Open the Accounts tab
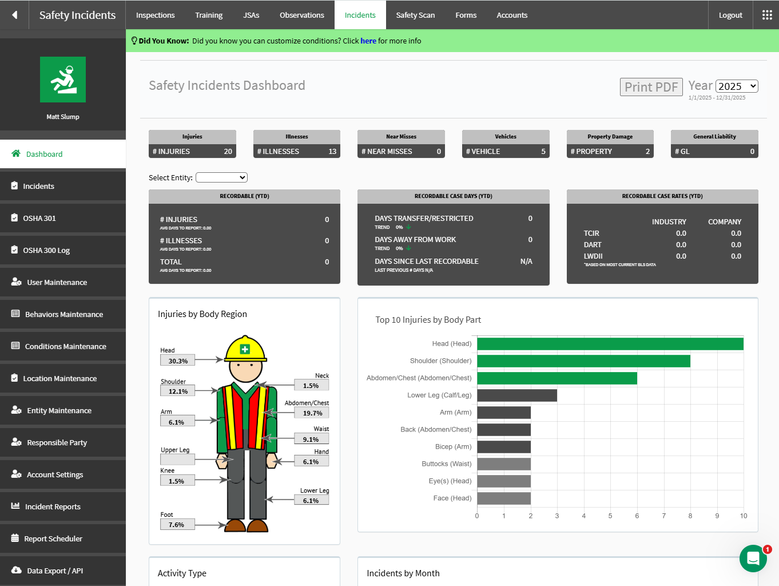Screen dimensions: 779x586 (512, 15)
